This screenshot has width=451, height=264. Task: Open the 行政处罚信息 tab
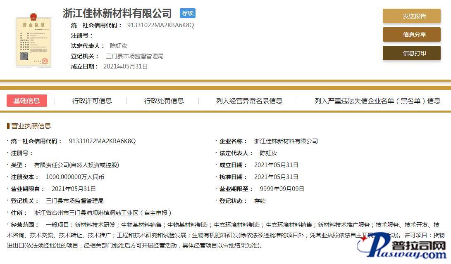tap(164, 101)
